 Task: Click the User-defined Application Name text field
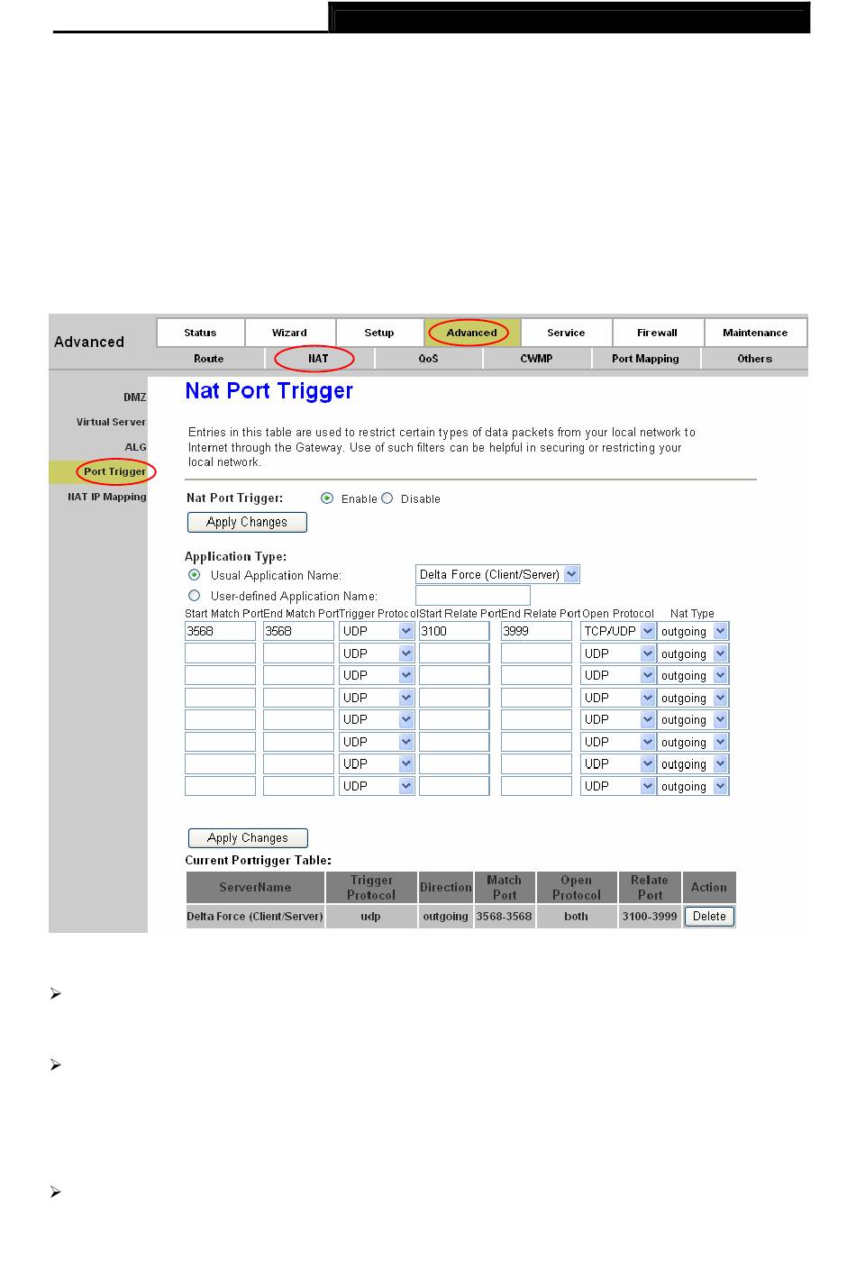(x=472, y=596)
